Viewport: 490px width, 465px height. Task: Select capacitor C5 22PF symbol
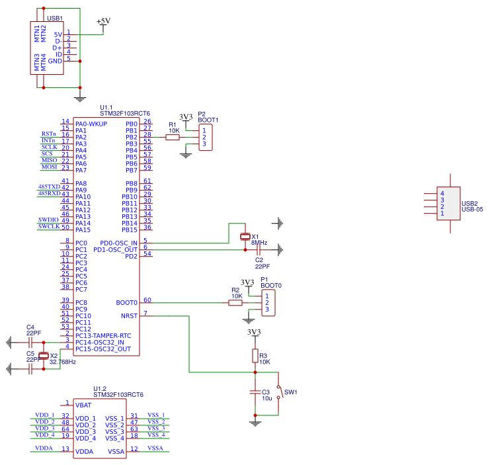point(30,369)
